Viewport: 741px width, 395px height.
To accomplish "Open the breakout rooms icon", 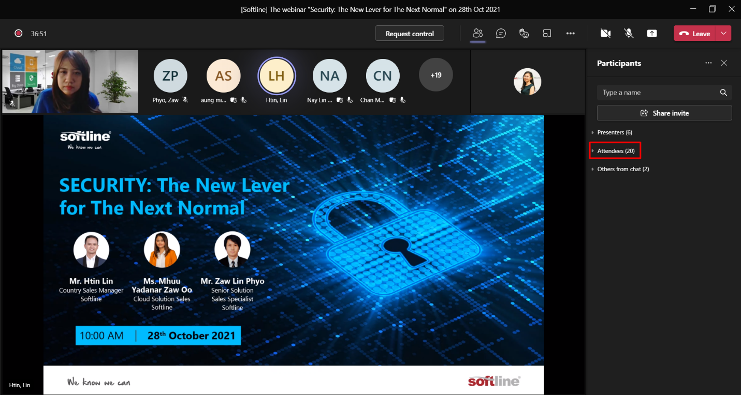I will [x=547, y=34].
